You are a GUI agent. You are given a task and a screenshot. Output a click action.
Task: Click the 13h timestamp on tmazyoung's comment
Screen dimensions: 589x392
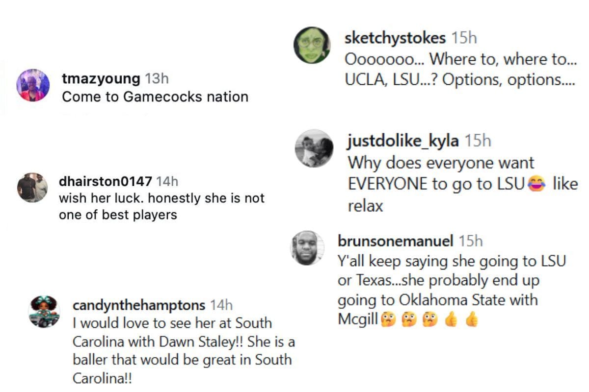[x=157, y=78]
